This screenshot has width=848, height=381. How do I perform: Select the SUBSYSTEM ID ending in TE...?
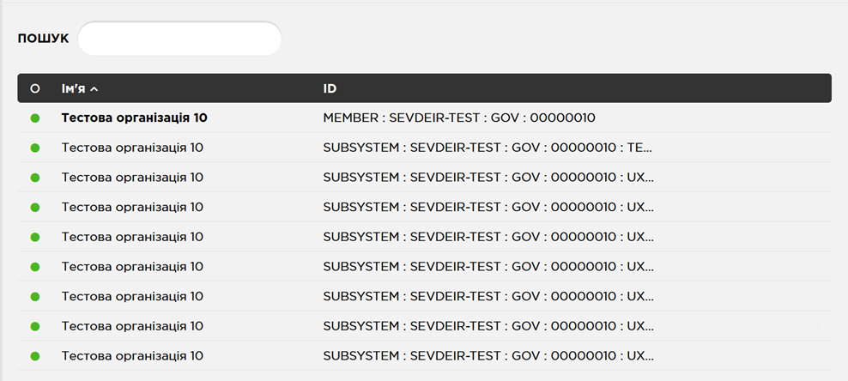(487, 148)
